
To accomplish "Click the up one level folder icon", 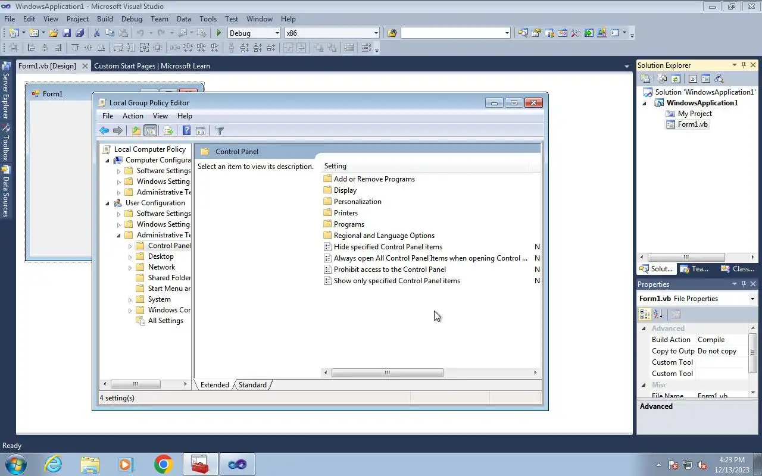I will 136,131.
